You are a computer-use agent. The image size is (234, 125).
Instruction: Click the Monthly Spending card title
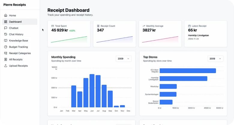point(63,57)
